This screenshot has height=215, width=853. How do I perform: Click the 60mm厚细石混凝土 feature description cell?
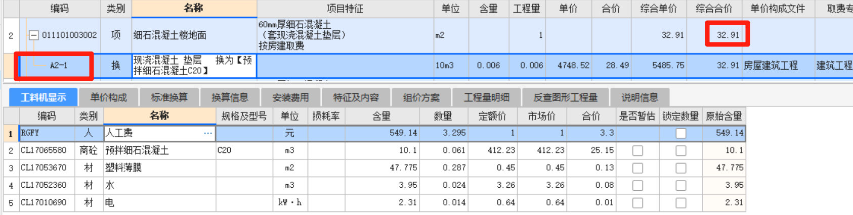tap(346, 35)
